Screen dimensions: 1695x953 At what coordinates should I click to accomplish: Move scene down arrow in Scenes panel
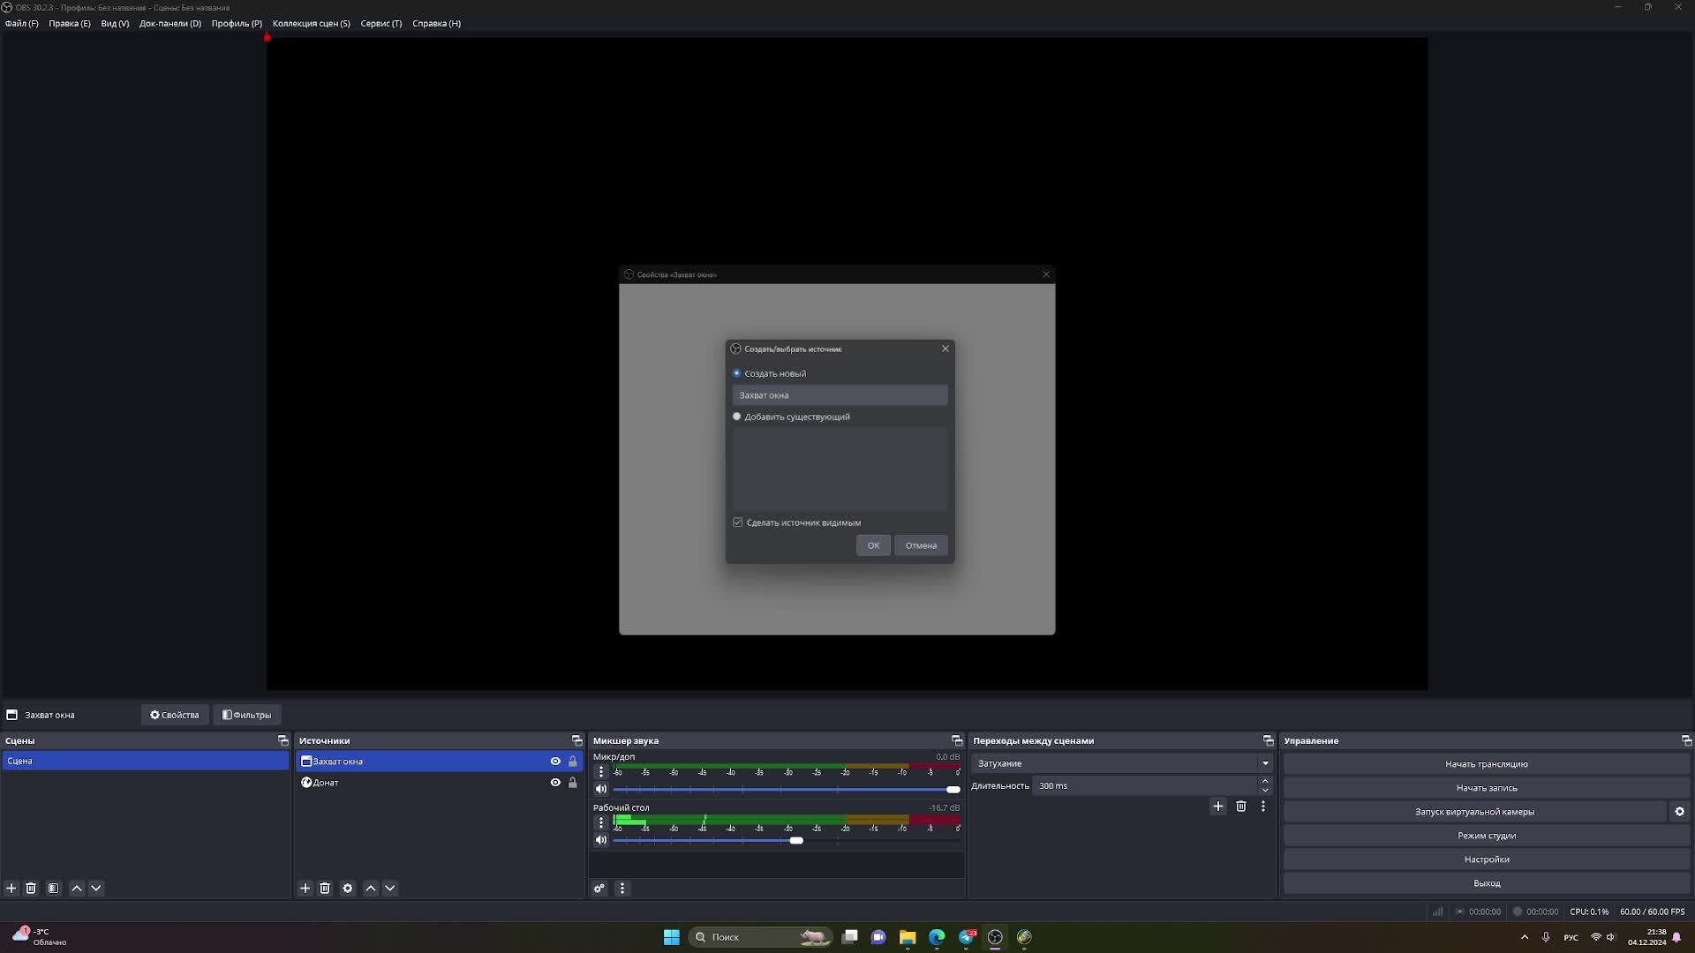click(96, 889)
